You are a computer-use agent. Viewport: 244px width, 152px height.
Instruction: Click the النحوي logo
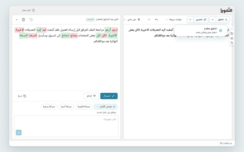pyautogui.click(x=226, y=10)
